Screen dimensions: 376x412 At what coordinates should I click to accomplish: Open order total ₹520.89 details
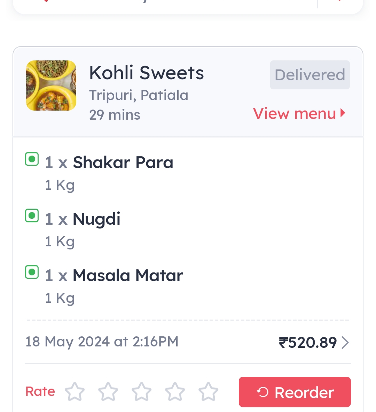pos(308,343)
